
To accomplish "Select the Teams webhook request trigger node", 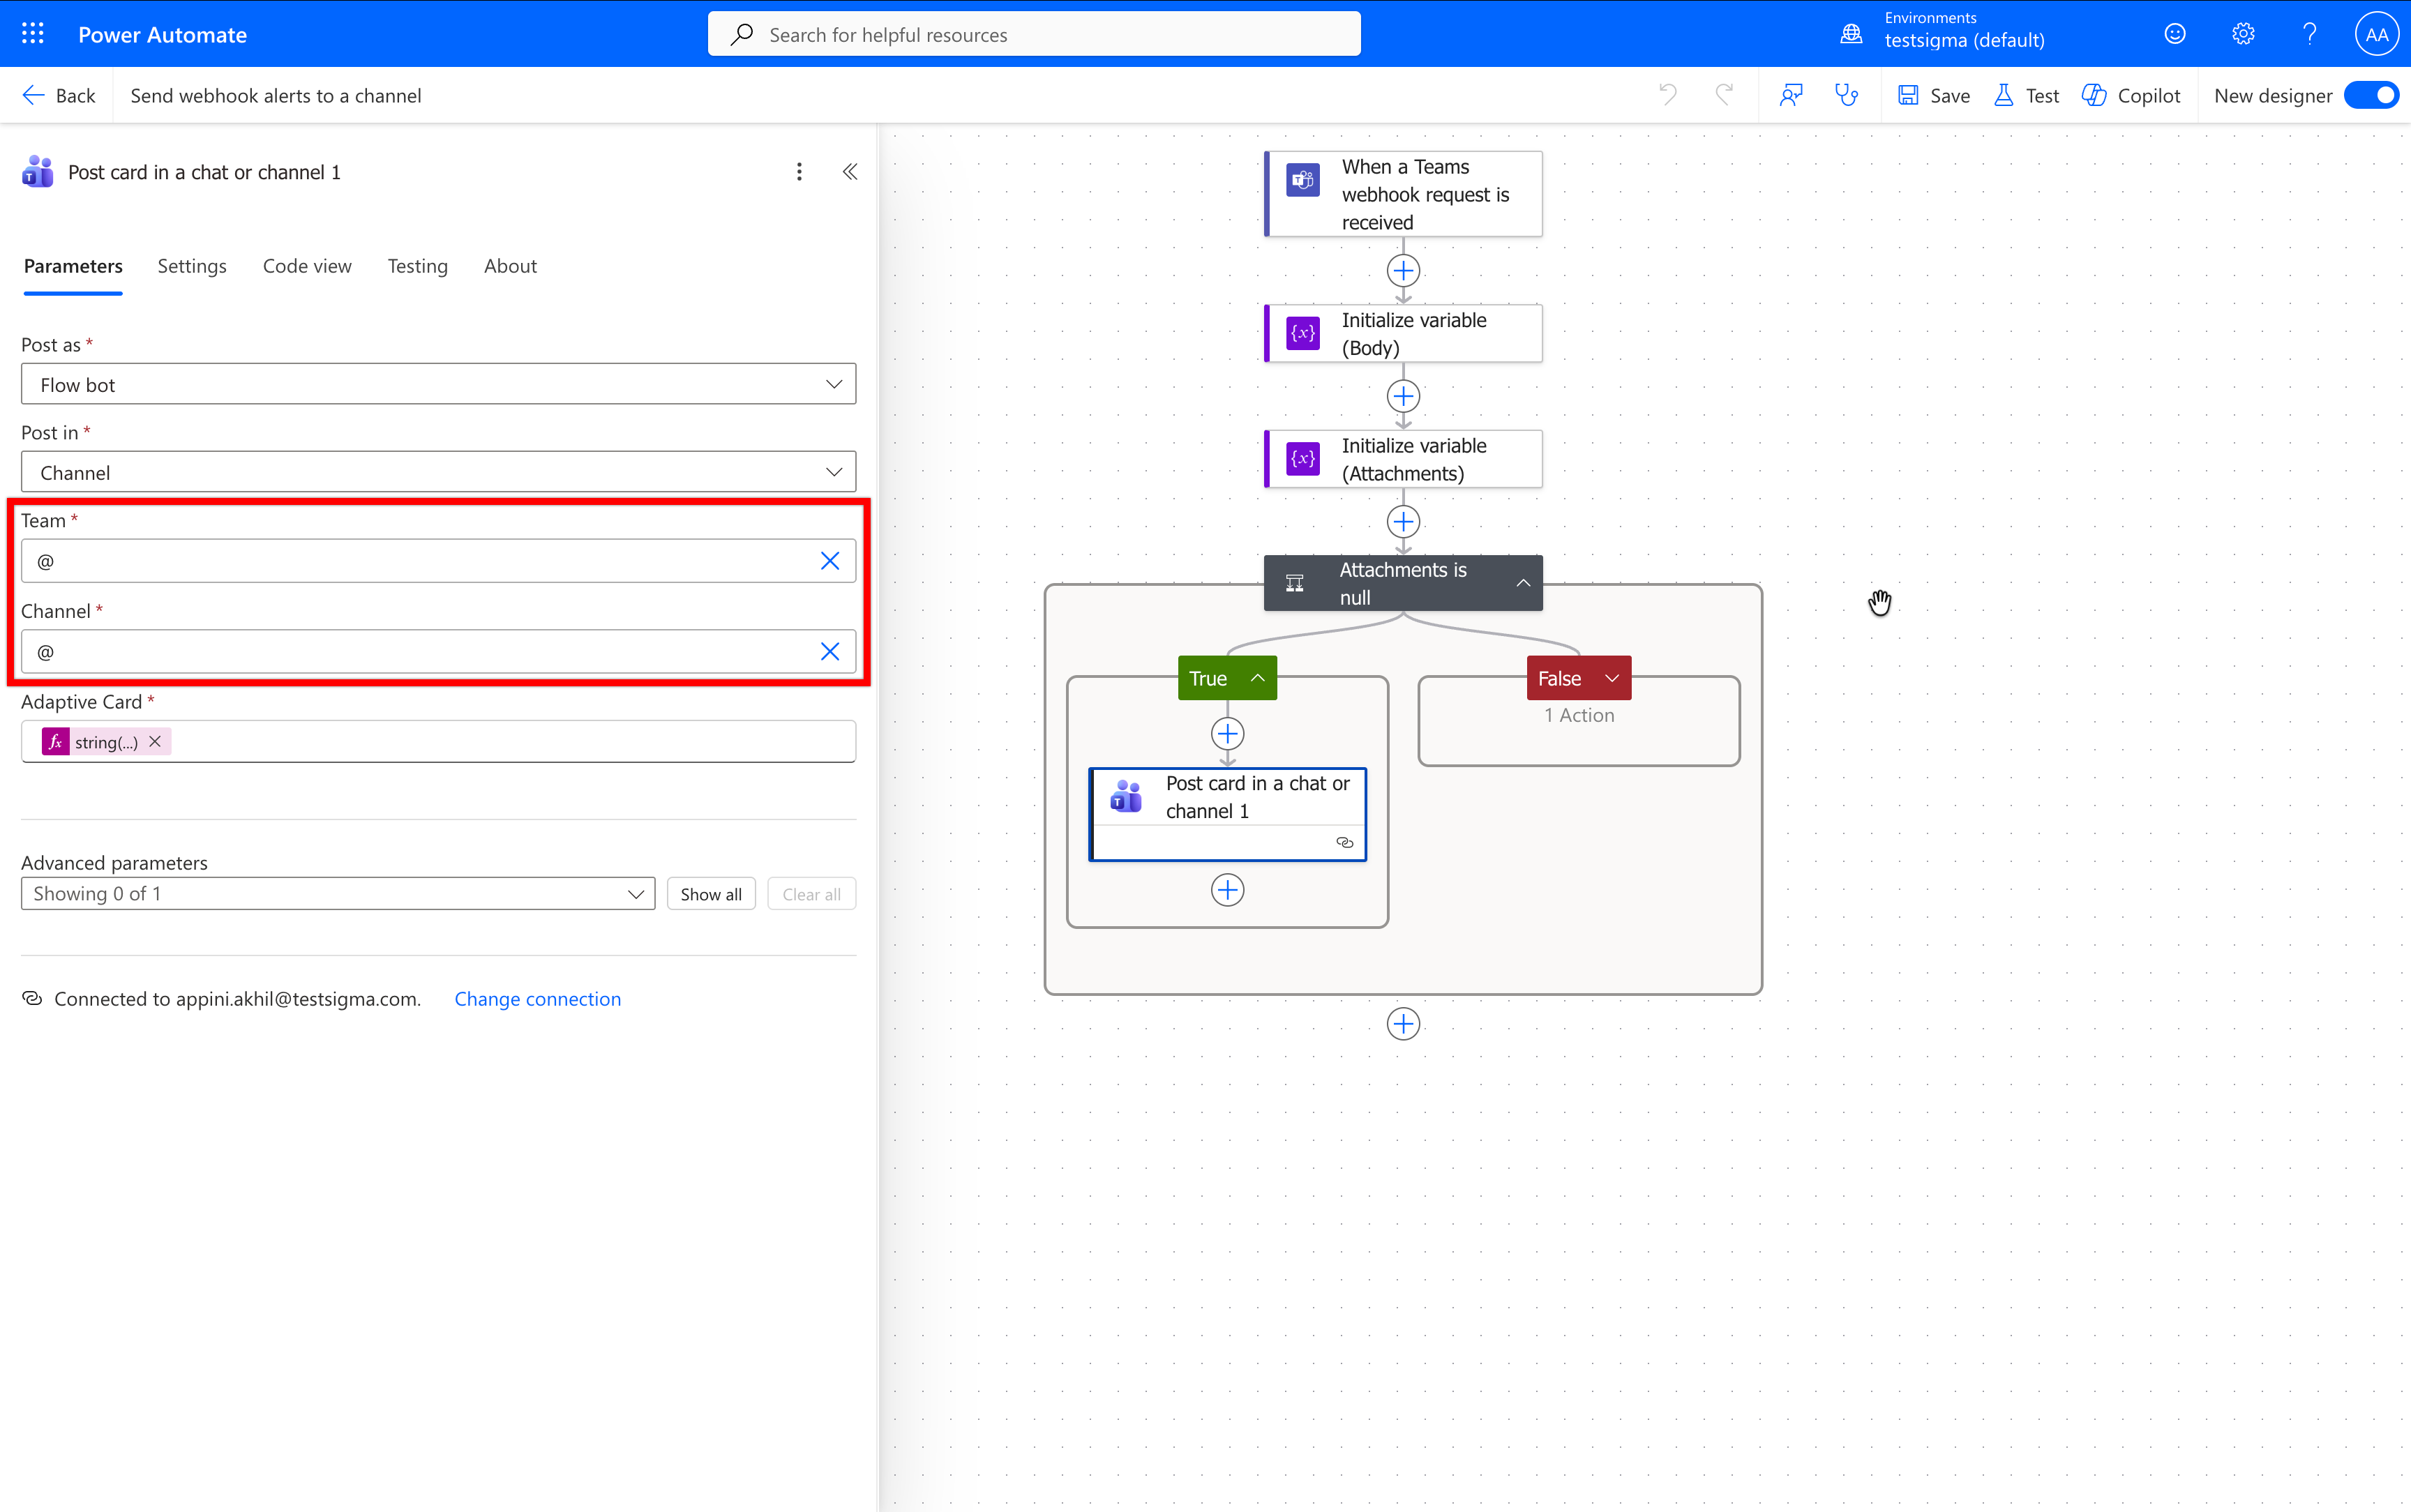I will coord(1404,194).
